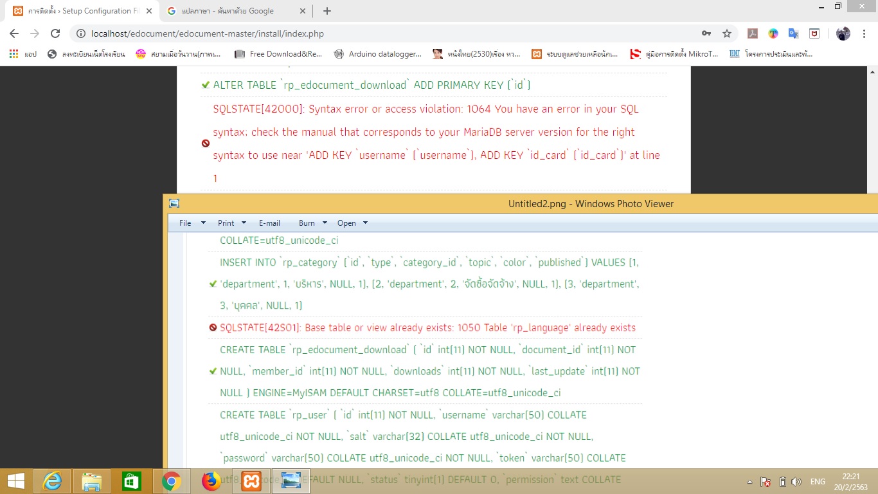Viewport: 878px width, 494px height.
Task: Open Internet Explorer from the taskbar
Action: [52, 480]
